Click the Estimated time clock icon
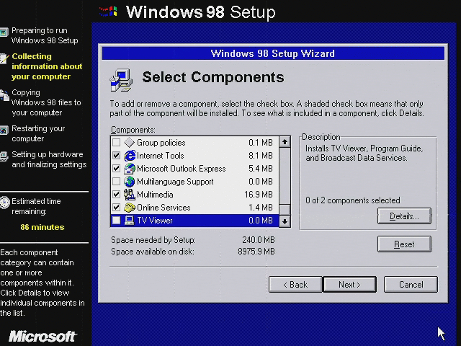Viewport: 461px width, 346px height. coord(5,203)
